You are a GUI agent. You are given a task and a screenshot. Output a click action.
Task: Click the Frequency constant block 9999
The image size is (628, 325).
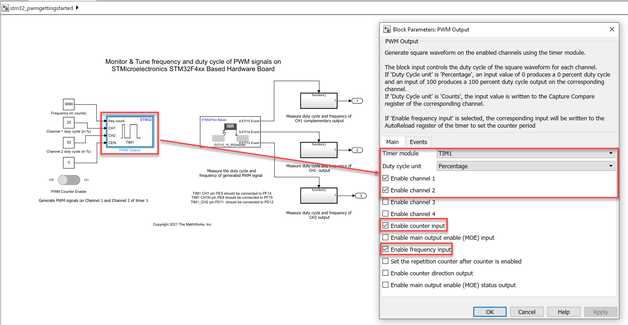pyautogui.click(x=69, y=104)
